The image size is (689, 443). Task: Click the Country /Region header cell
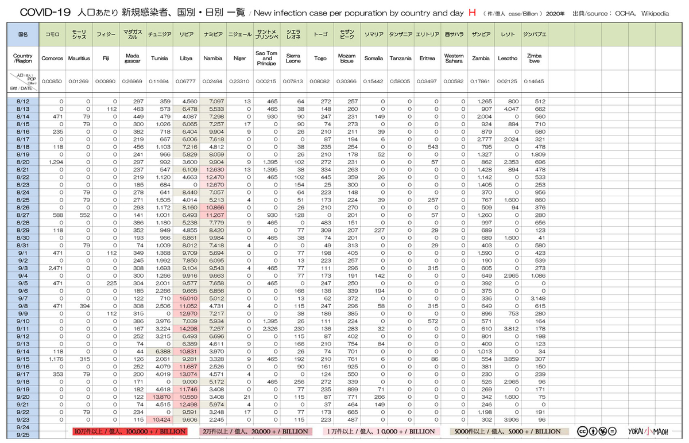click(x=24, y=59)
